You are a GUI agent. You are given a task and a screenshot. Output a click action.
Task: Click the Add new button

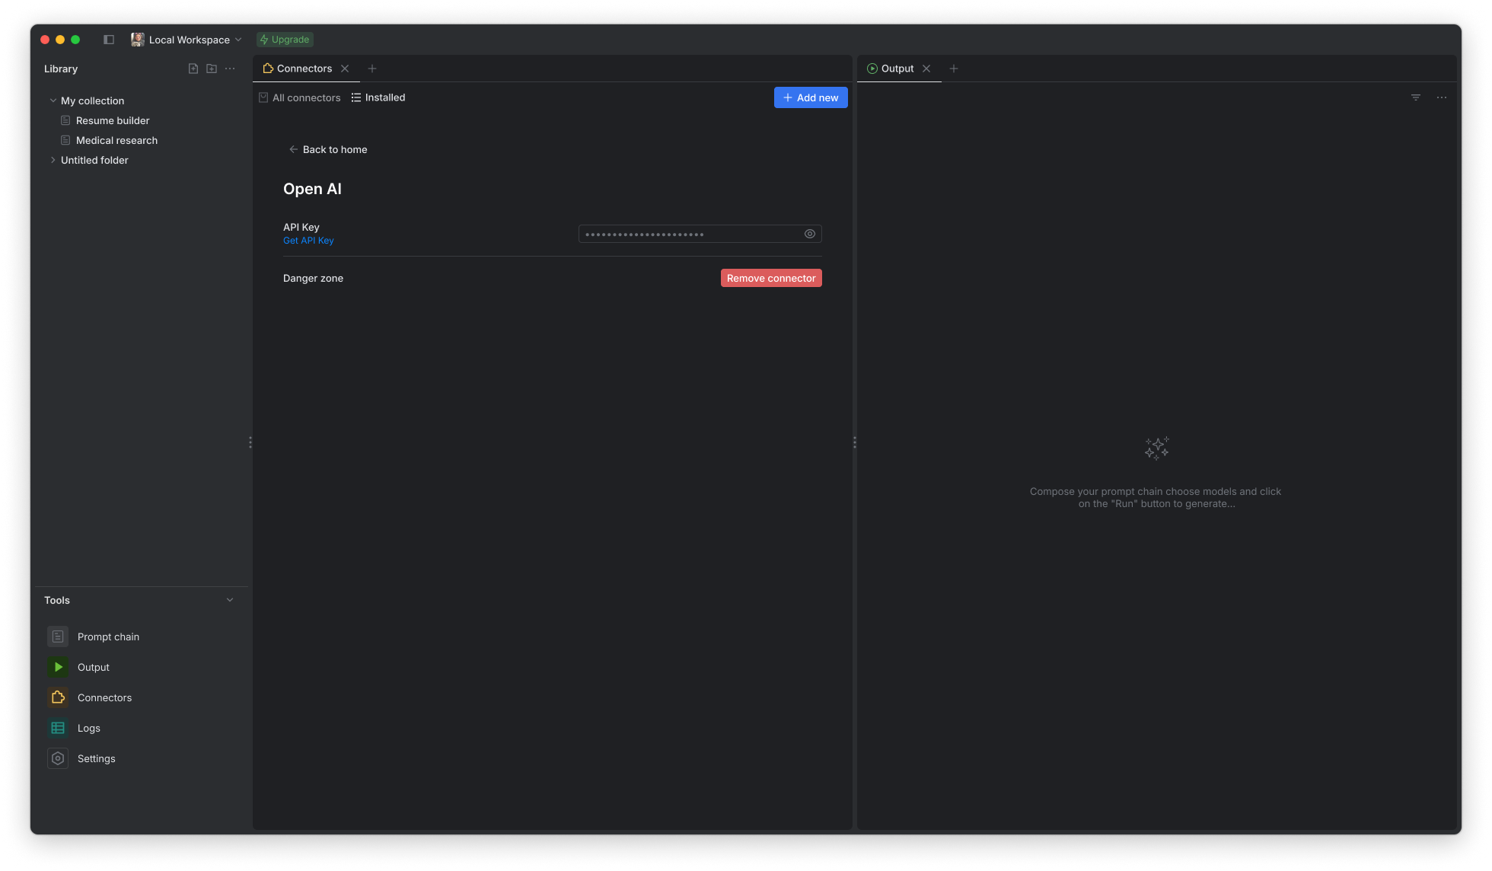pyautogui.click(x=811, y=97)
